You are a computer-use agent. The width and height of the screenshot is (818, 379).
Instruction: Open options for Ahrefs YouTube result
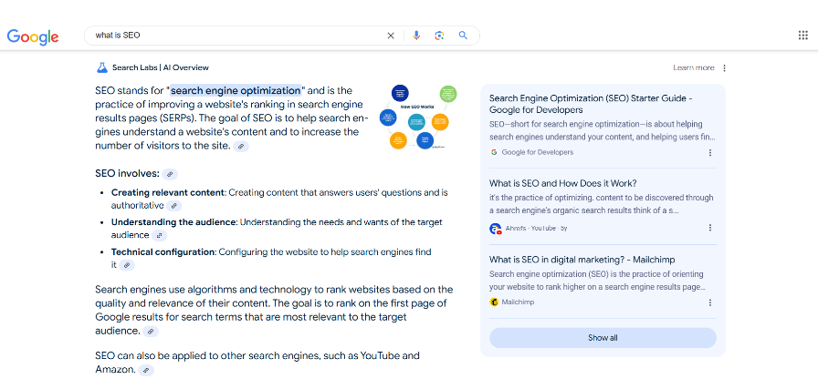click(710, 228)
